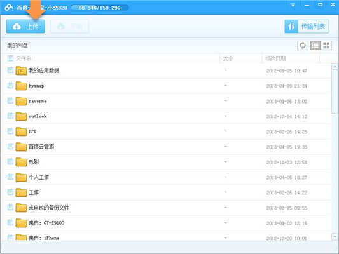Select the 电影 folder icon
Viewport: 339px width, 254px height.
coord(21,162)
